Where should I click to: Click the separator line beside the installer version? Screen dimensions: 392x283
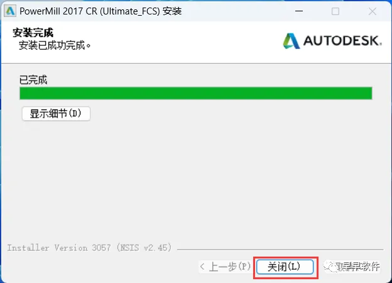tap(280, 250)
